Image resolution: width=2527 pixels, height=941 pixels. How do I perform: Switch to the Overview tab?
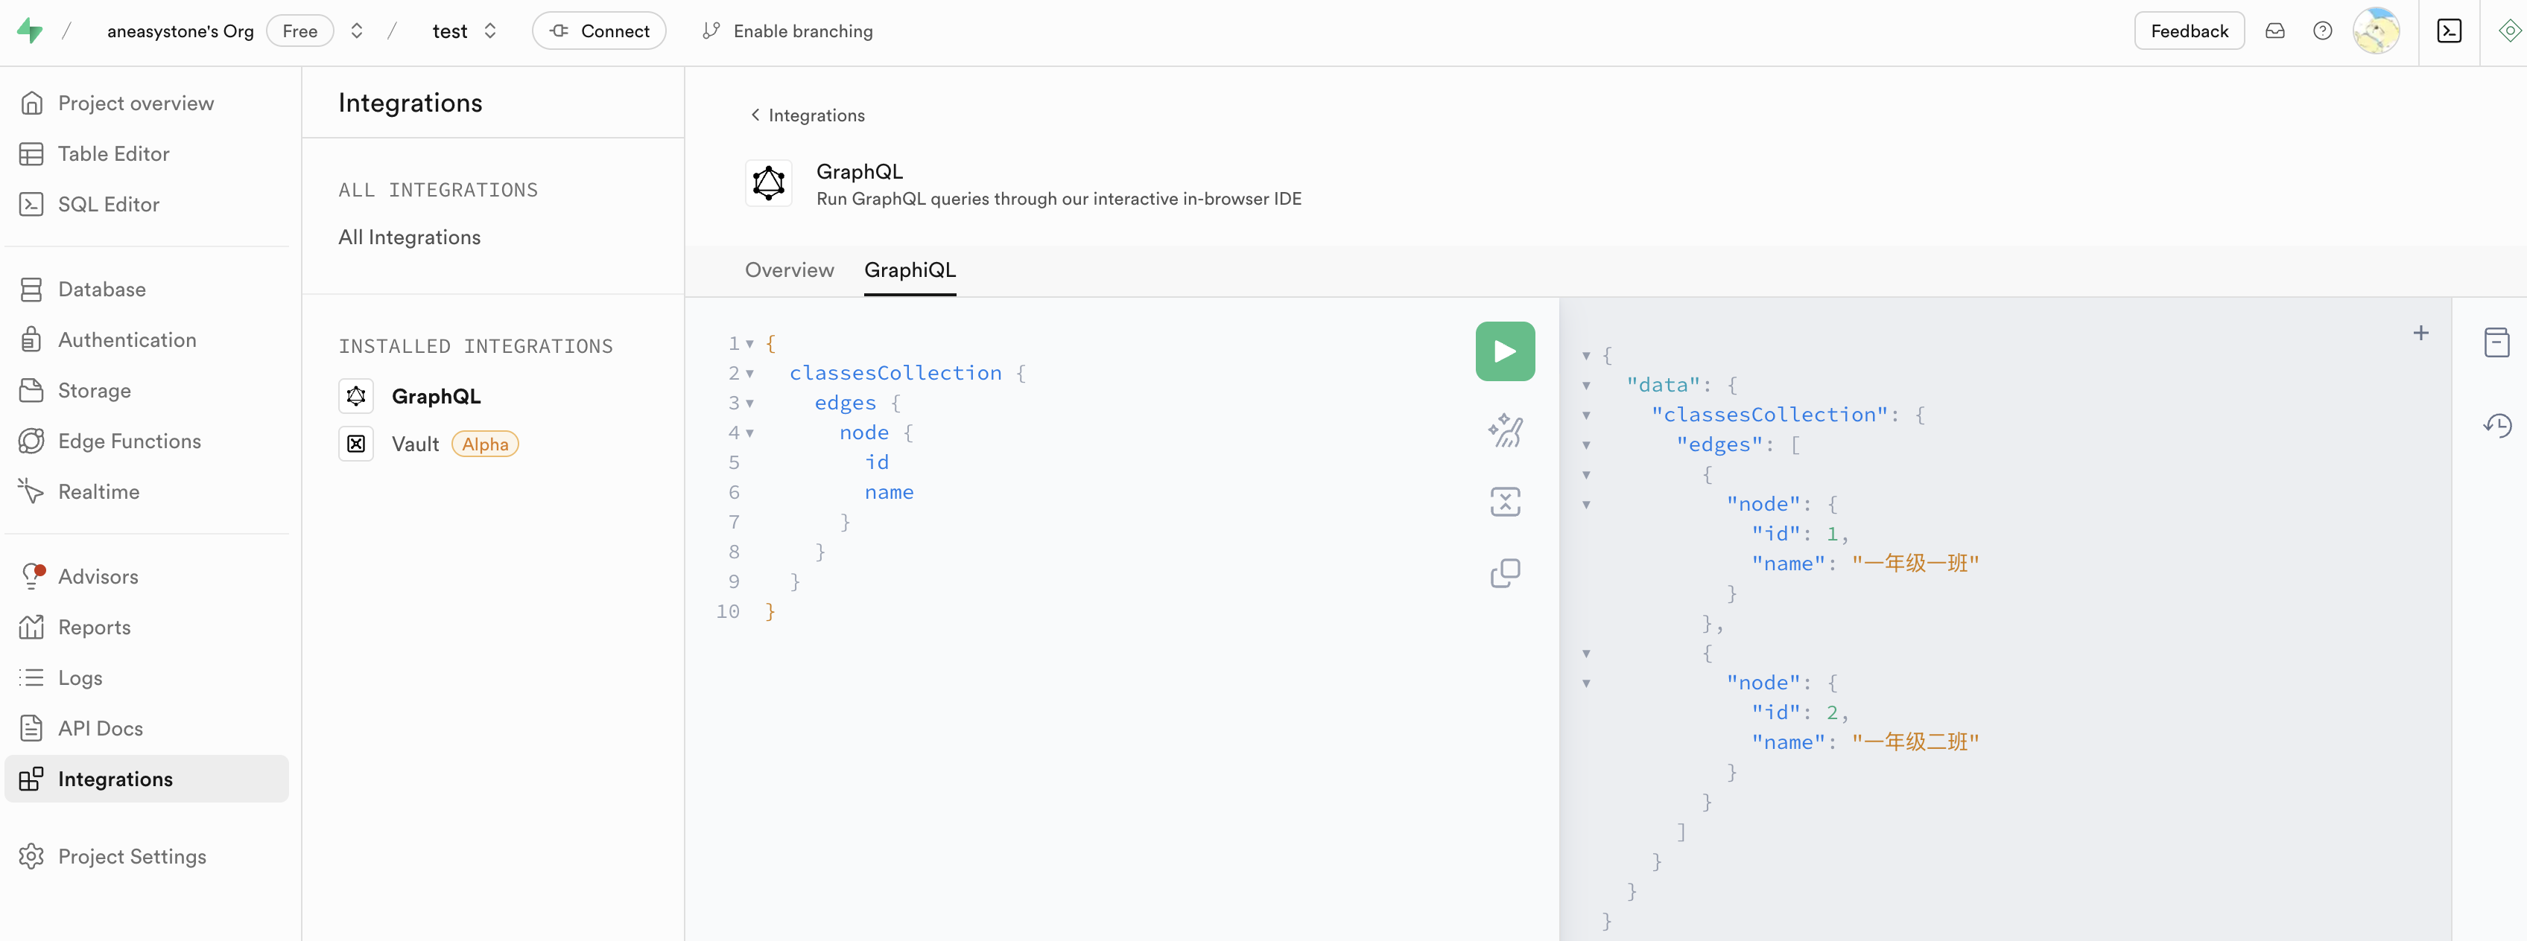click(789, 269)
